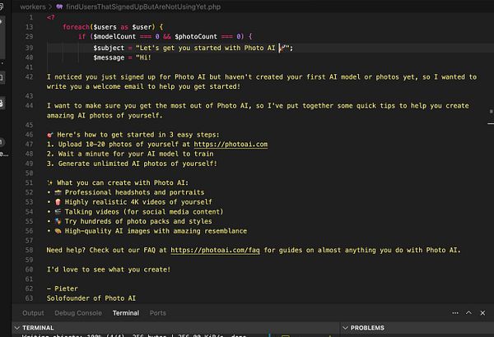This screenshot has height=337, width=494.
Task: Open the Ports panel tab
Action: click(x=158, y=313)
